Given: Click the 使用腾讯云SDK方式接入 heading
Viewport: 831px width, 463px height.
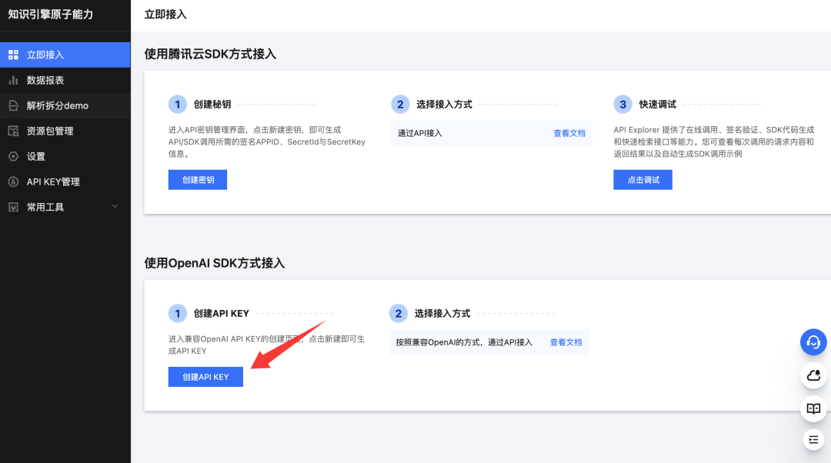Looking at the screenshot, I should pos(210,54).
